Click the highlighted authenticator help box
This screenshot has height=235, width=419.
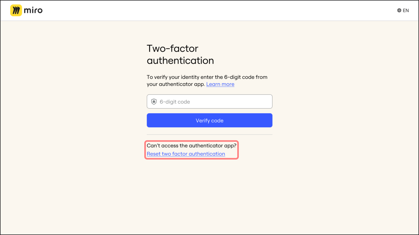click(191, 150)
